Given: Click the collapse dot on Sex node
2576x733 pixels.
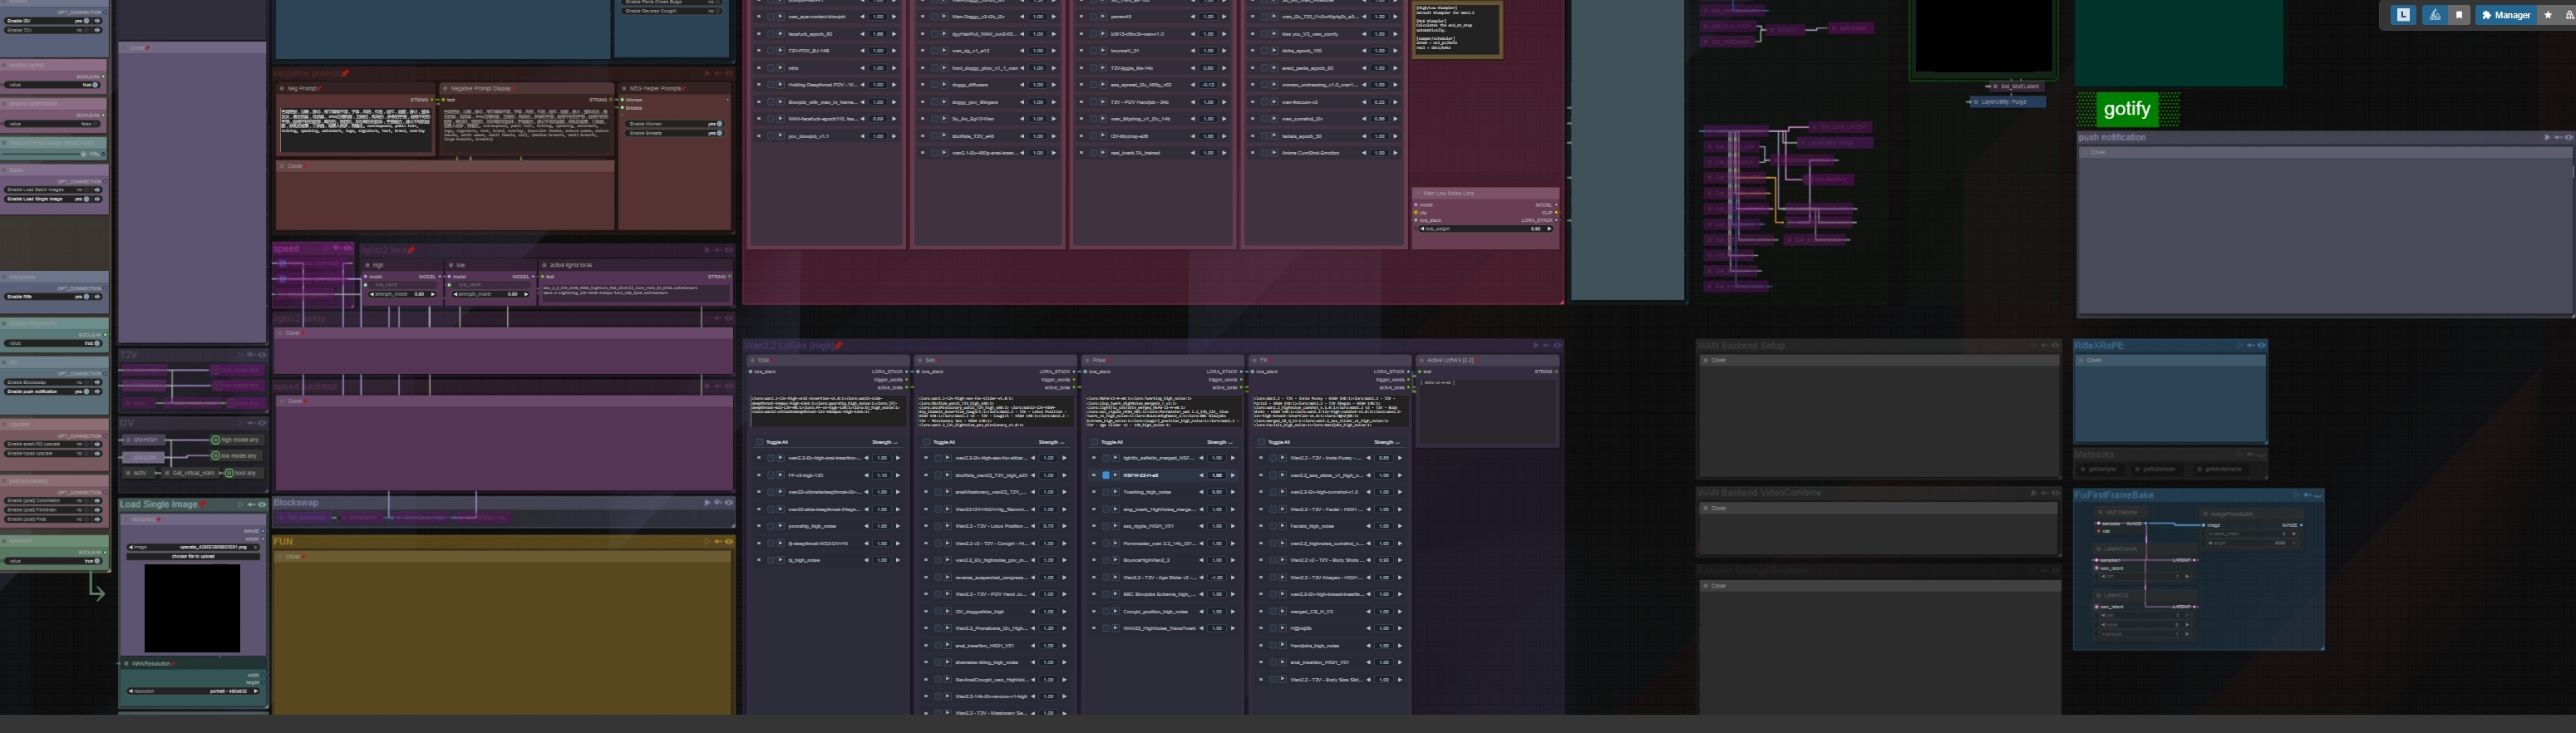Looking at the screenshot, I should click(919, 360).
